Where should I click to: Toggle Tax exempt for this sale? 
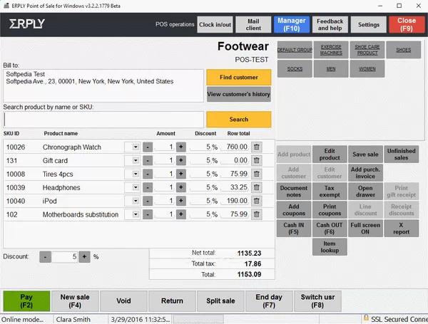pos(330,191)
